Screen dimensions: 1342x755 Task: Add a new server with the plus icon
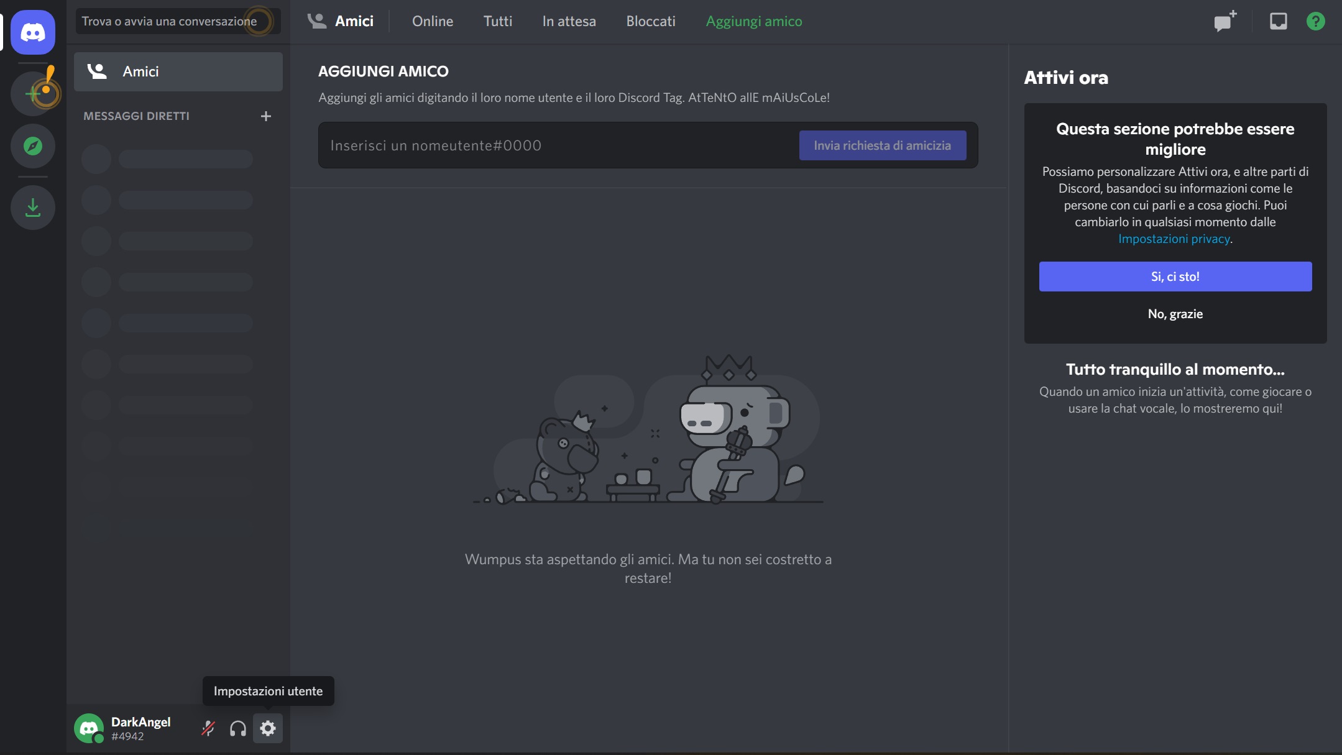(x=32, y=93)
